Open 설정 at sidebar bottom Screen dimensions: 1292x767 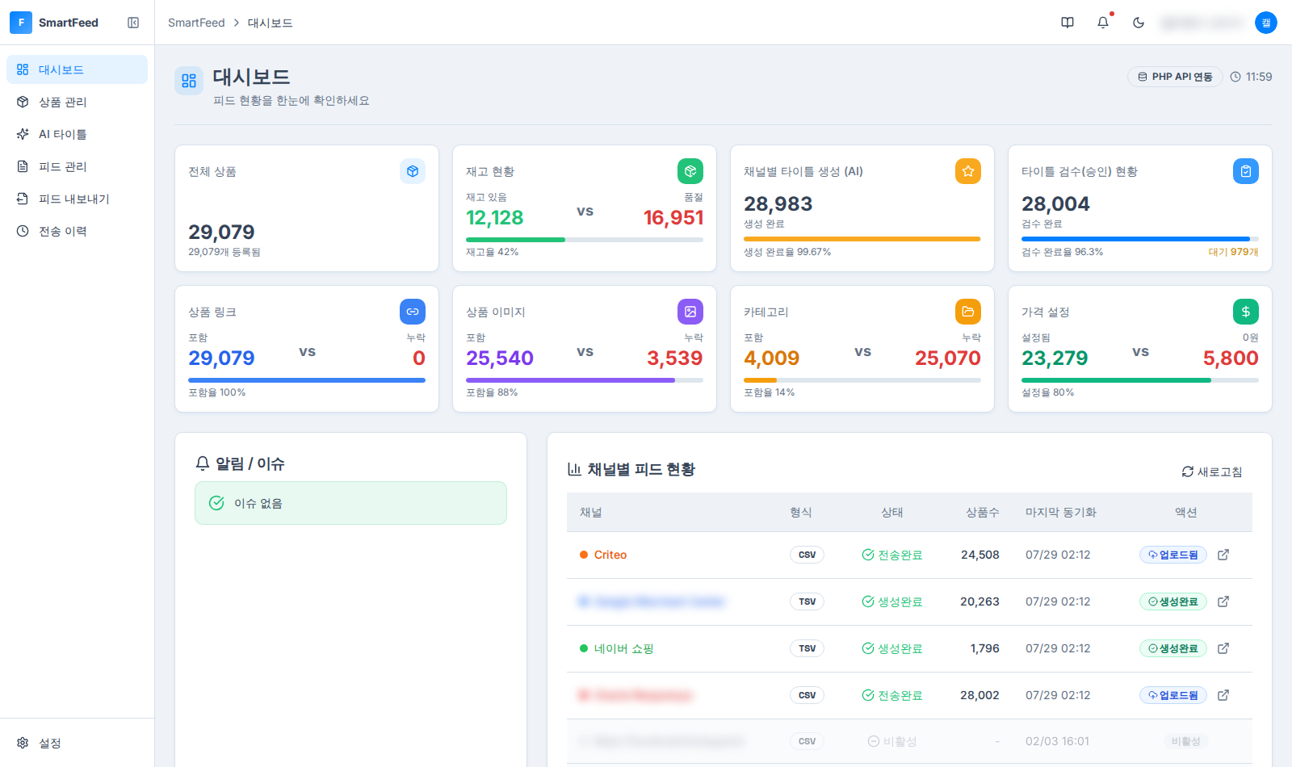pos(77,743)
